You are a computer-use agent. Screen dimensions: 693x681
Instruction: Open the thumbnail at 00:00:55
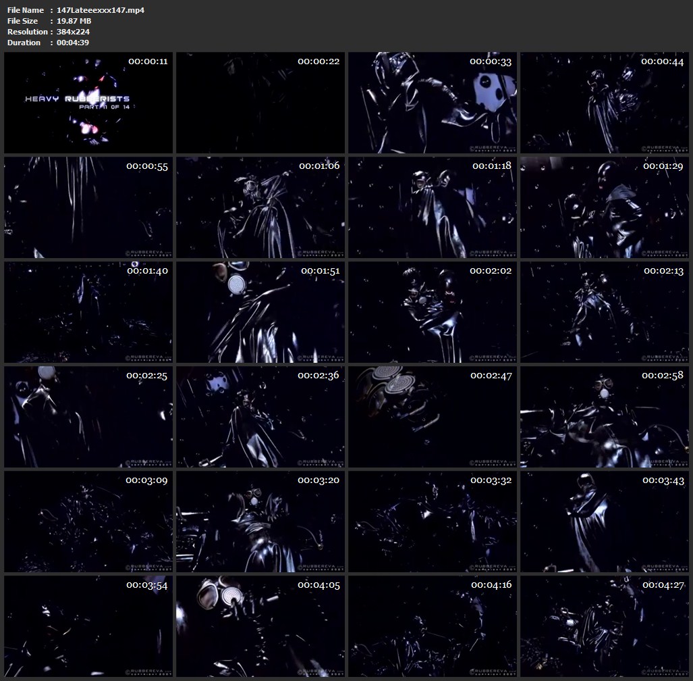click(88, 207)
